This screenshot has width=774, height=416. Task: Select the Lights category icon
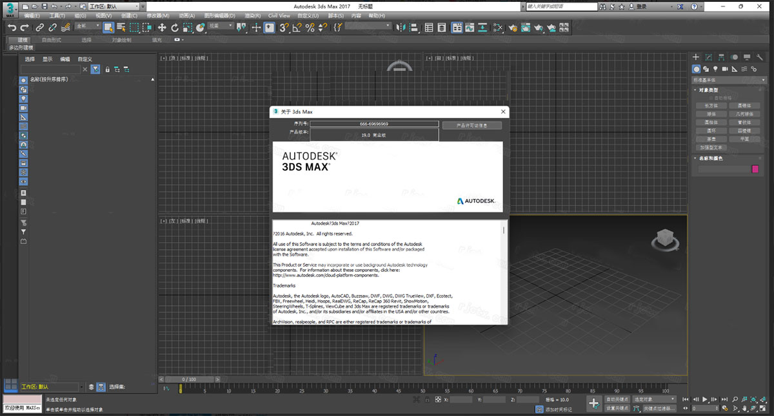[716, 69]
